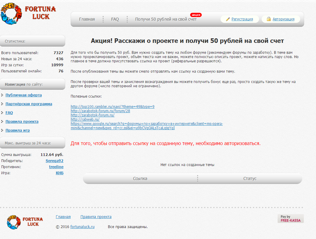Screen dimensions: 316x239
Task: Click the red authorization required notice
Action: tap(165, 144)
